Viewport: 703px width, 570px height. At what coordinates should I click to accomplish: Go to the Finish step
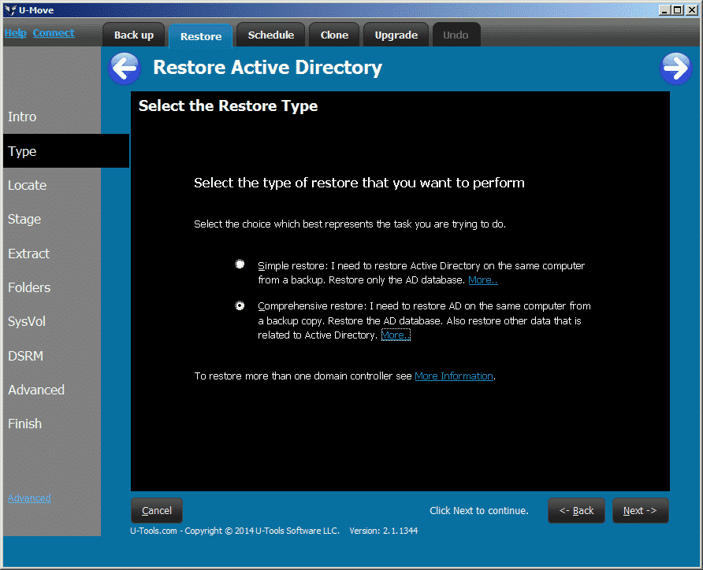(x=24, y=424)
